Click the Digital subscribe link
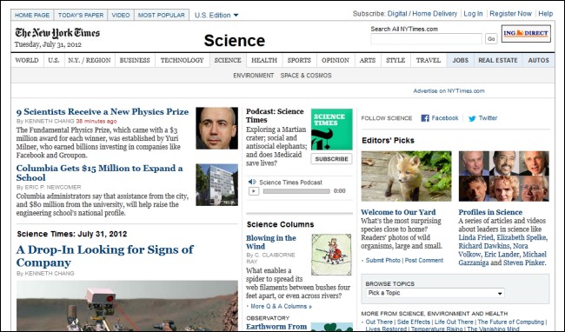 click(x=397, y=14)
